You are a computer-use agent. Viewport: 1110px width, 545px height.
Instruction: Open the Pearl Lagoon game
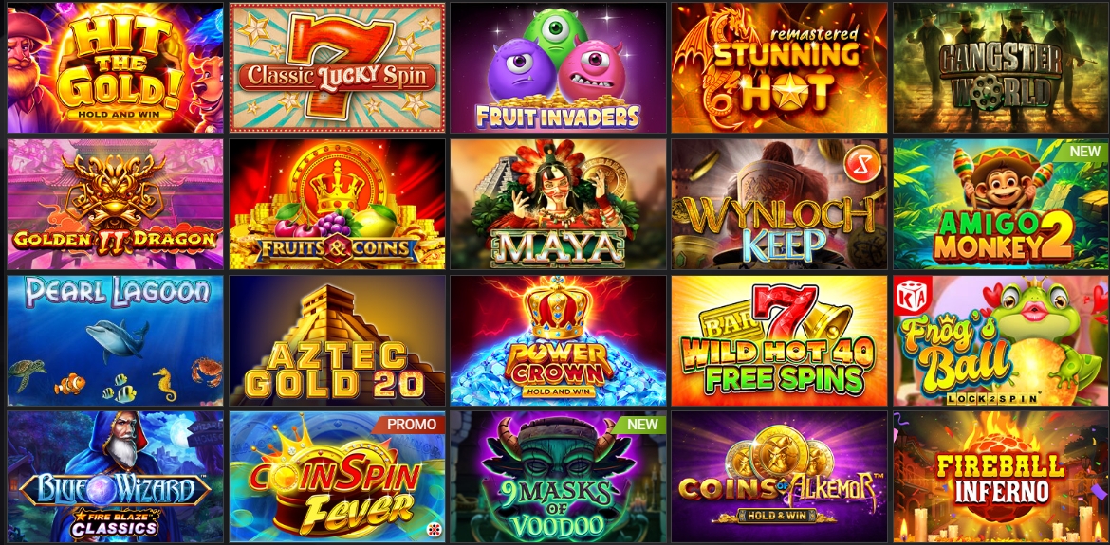click(116, 340)
